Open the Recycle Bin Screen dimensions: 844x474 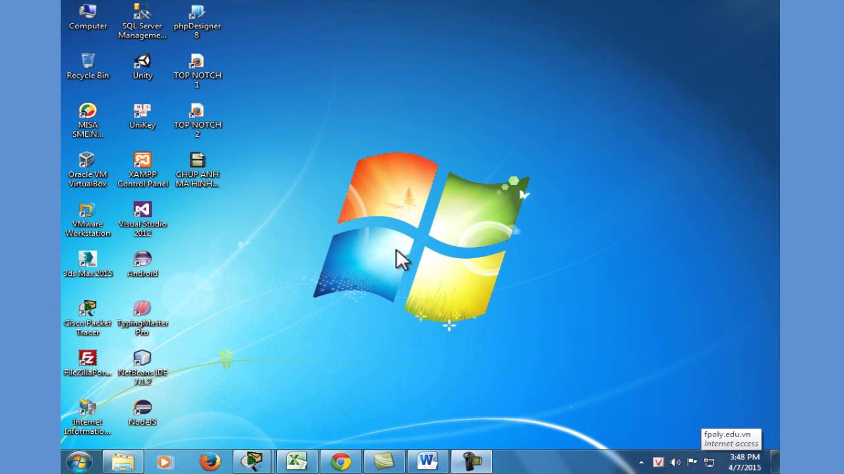click(88, 66)
